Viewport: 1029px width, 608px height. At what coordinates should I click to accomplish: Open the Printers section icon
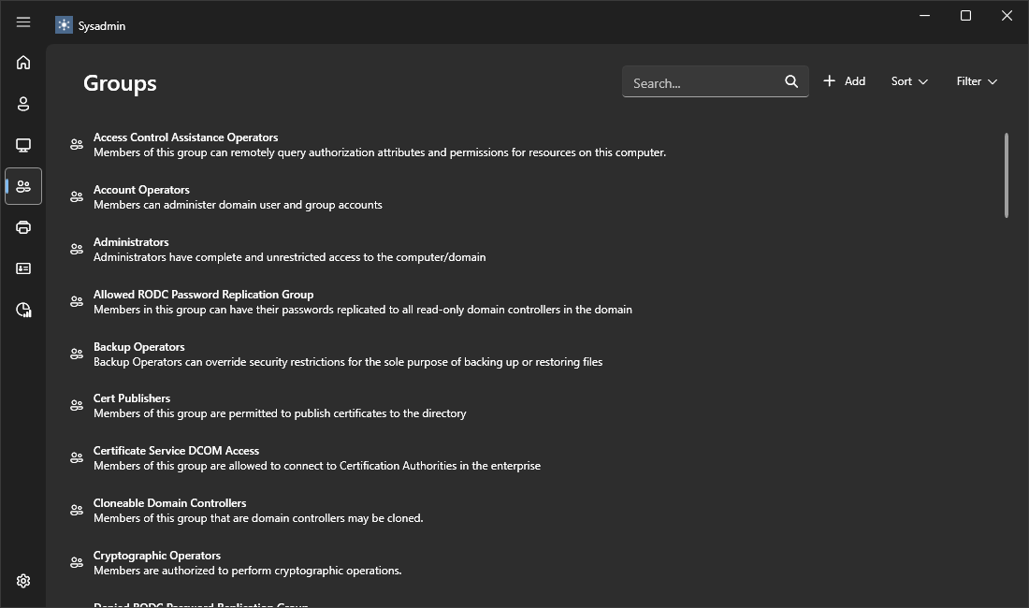tap(23, 227)
